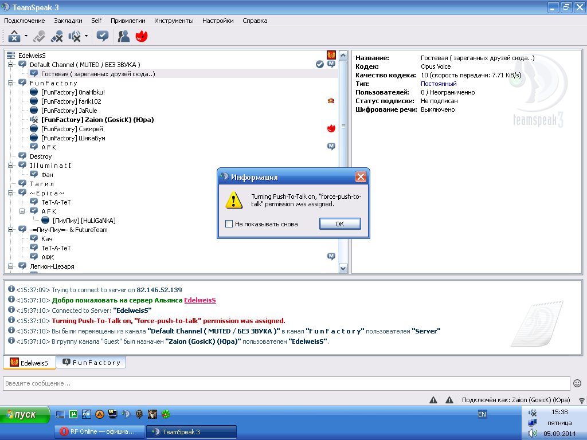Focus the chat message input field
This screenshot has height=440, width=587.
(x=287, y=383)
